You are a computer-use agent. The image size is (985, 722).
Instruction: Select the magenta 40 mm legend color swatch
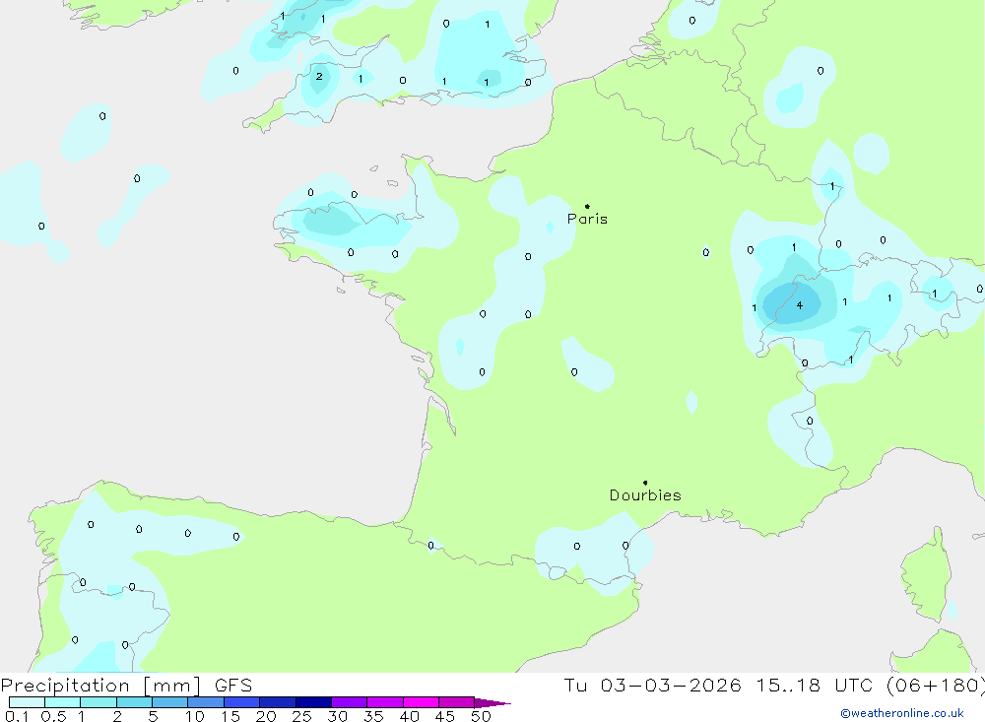pyautogui.click(x=421, y=702)
